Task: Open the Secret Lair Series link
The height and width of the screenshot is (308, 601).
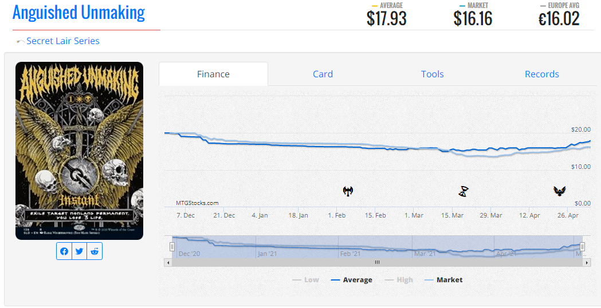Action: pos(62,41)
